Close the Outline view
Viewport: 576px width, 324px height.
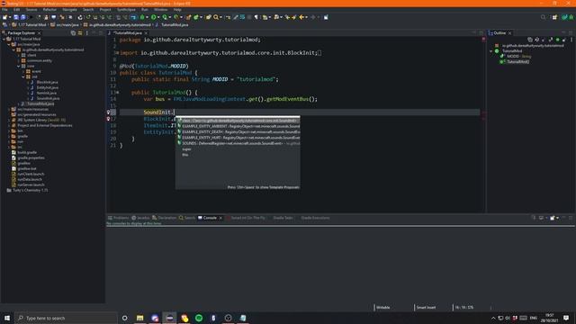click(509, 33)
